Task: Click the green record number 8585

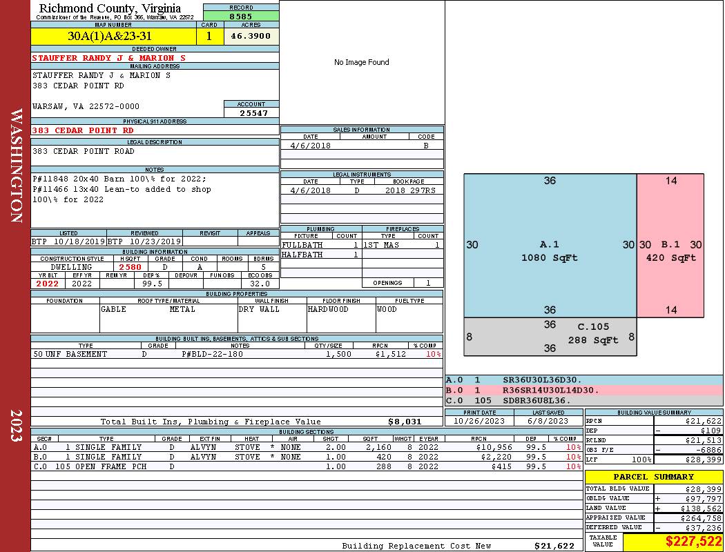Action: (241, 15)
